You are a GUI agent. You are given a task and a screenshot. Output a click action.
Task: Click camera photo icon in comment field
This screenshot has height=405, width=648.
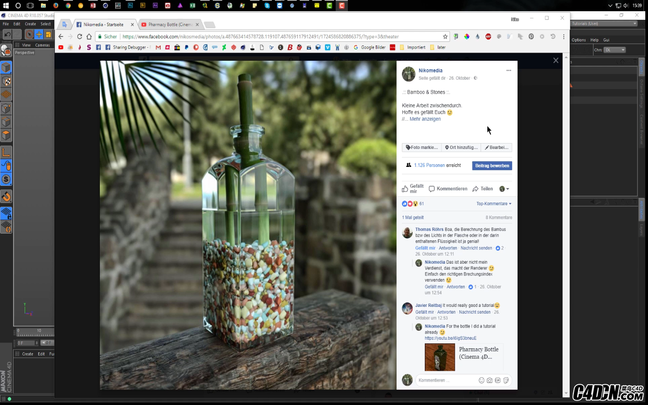(490, 380)
